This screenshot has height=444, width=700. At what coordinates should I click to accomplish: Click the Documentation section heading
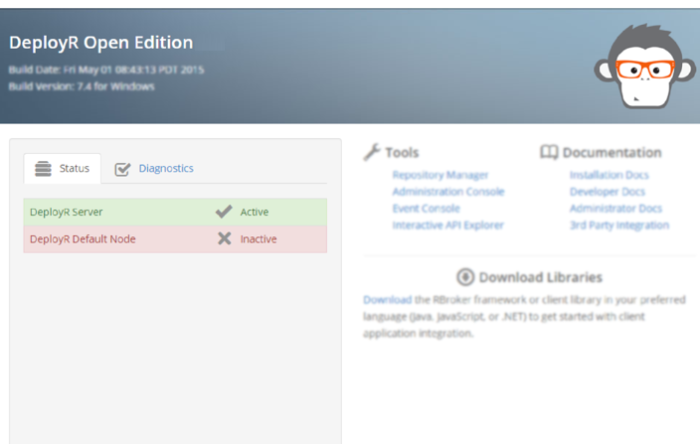tap(612, 152)
